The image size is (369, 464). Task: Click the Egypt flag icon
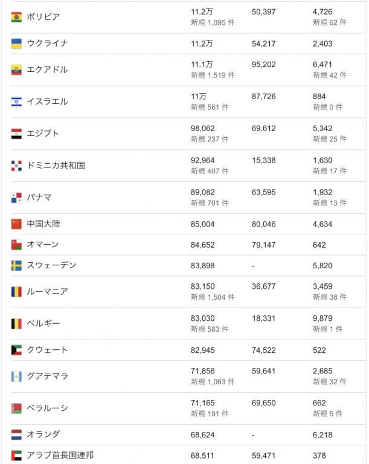[16, 134]
